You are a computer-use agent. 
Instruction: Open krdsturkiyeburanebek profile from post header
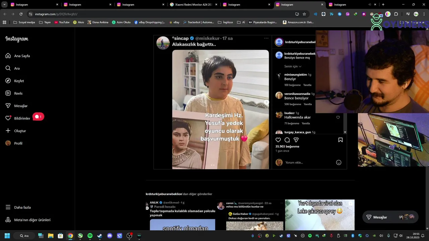300,42
